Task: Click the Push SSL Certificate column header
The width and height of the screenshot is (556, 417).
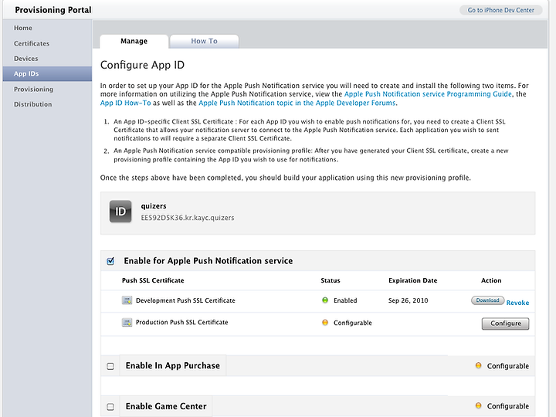Action: 153,280
